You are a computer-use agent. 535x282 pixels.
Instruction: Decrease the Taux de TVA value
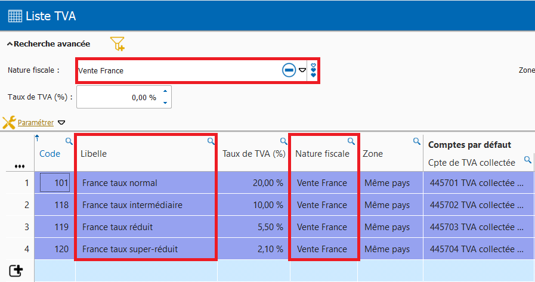pyautogui.click(x=165, y=103)
